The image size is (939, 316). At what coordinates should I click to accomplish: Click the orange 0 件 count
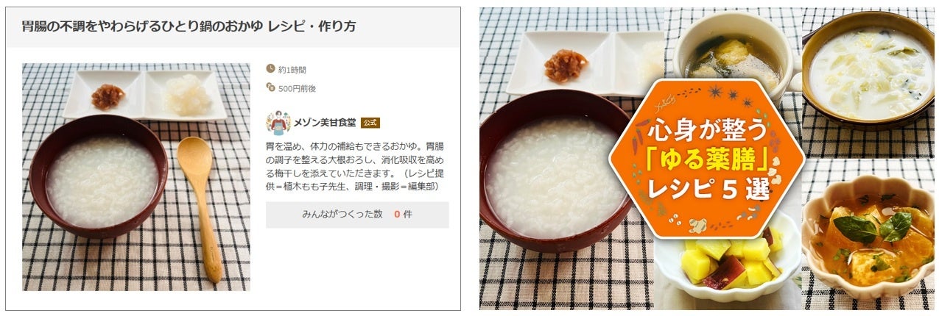click(x=403, y=215)
